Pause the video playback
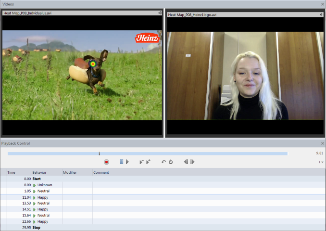The width and height of the screenshot is (326, 231). pos(122,162)
